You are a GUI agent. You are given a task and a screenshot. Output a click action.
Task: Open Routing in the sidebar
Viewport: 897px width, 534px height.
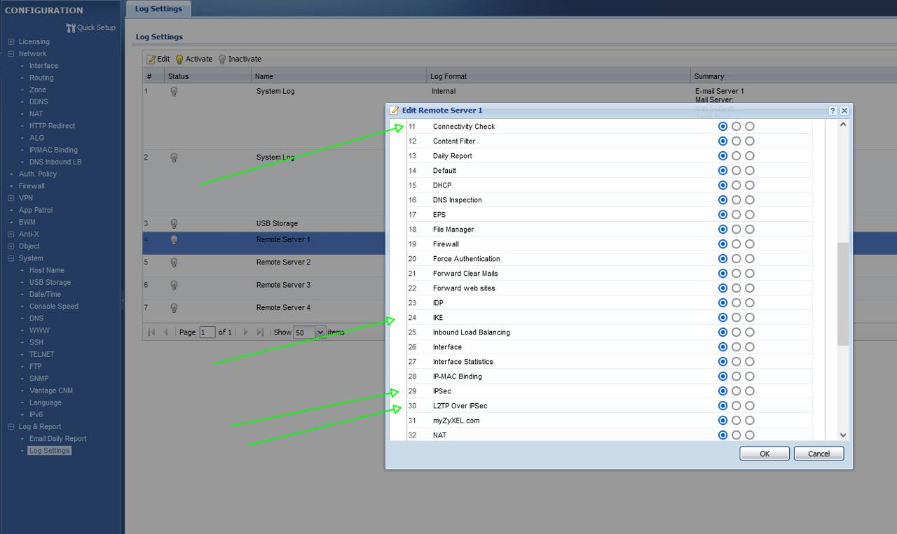coord(41,78)
